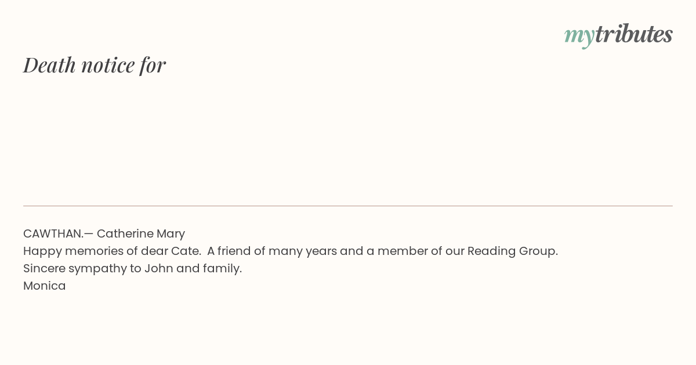Screen dimensions: 696x365
Task: Click the words "Reading Group"
Action: click(512, 251)
